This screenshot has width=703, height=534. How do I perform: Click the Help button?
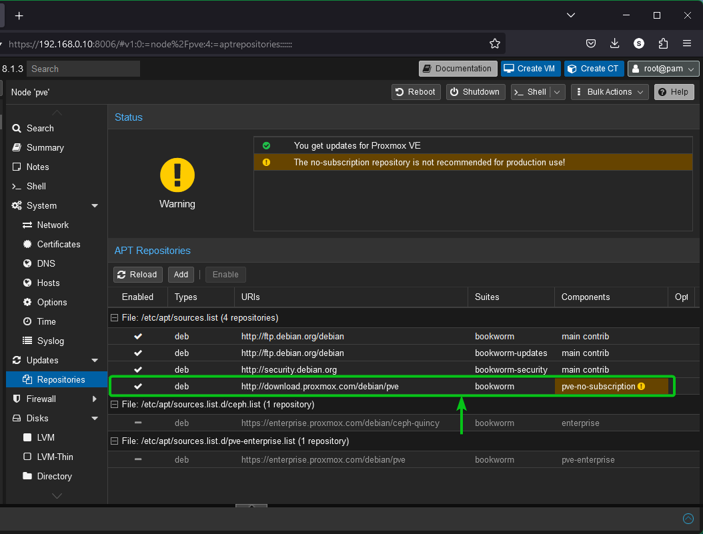[674, 92]
